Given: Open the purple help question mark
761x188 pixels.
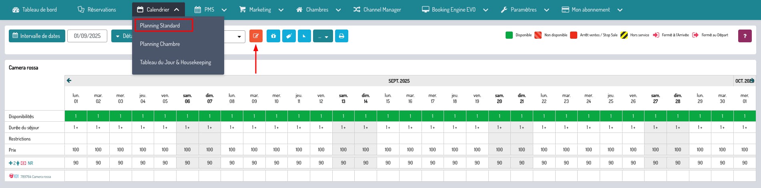Looking at the screenshot, I should [745, 36].
